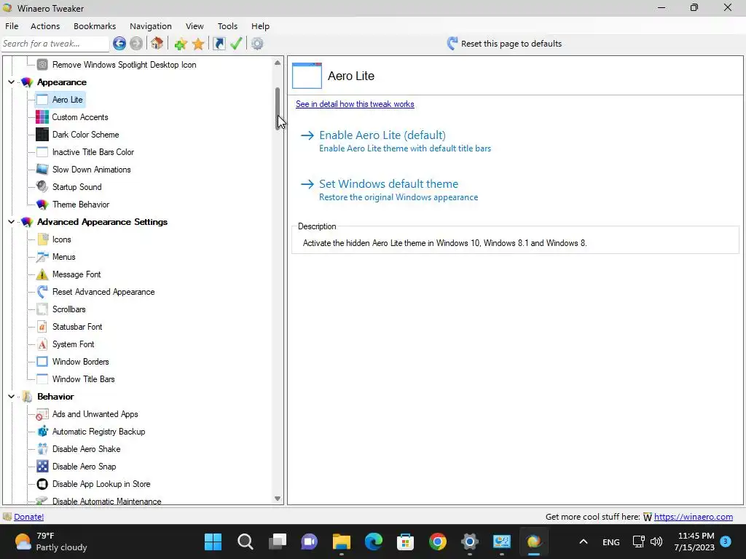The image size is (746, 559).
Task: Open the https://winaero.com link
Action: point(694,517)
